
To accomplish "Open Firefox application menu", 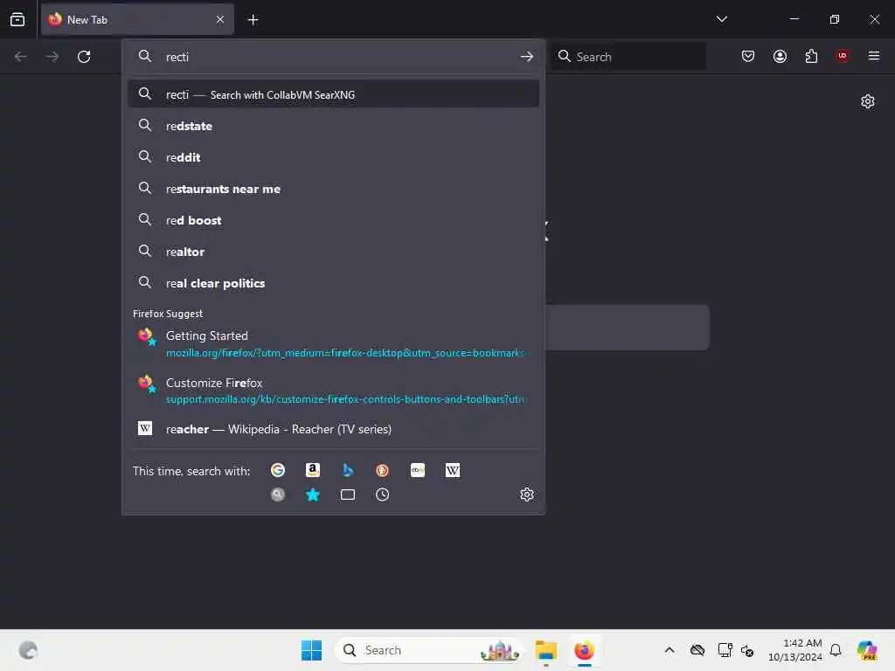I will (874, 56).
